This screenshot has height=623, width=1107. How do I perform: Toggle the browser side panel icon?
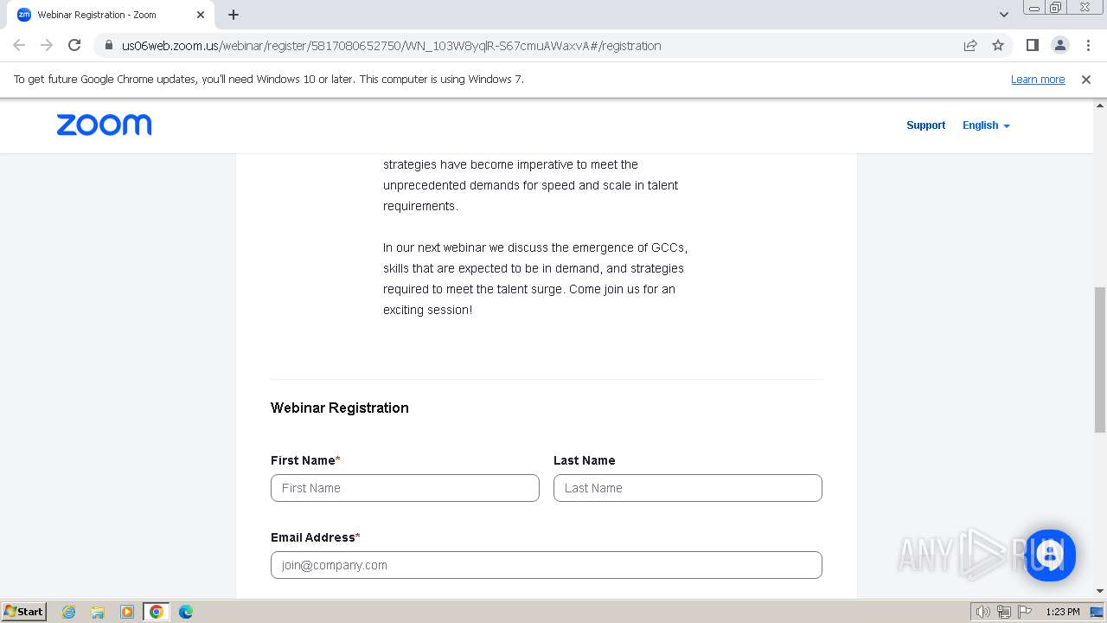(1032, 45)
